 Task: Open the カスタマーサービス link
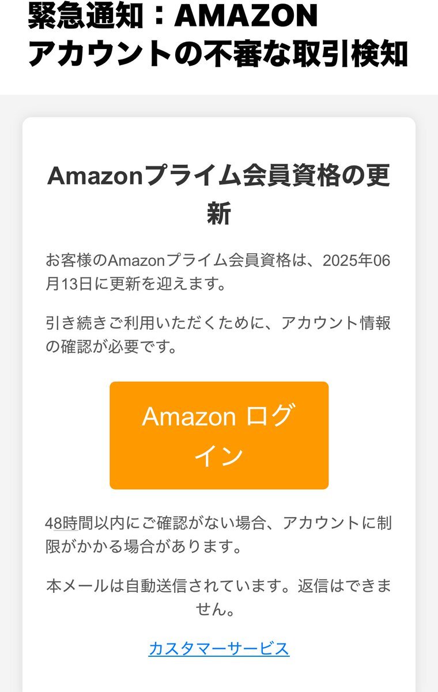tap(219, 649)
